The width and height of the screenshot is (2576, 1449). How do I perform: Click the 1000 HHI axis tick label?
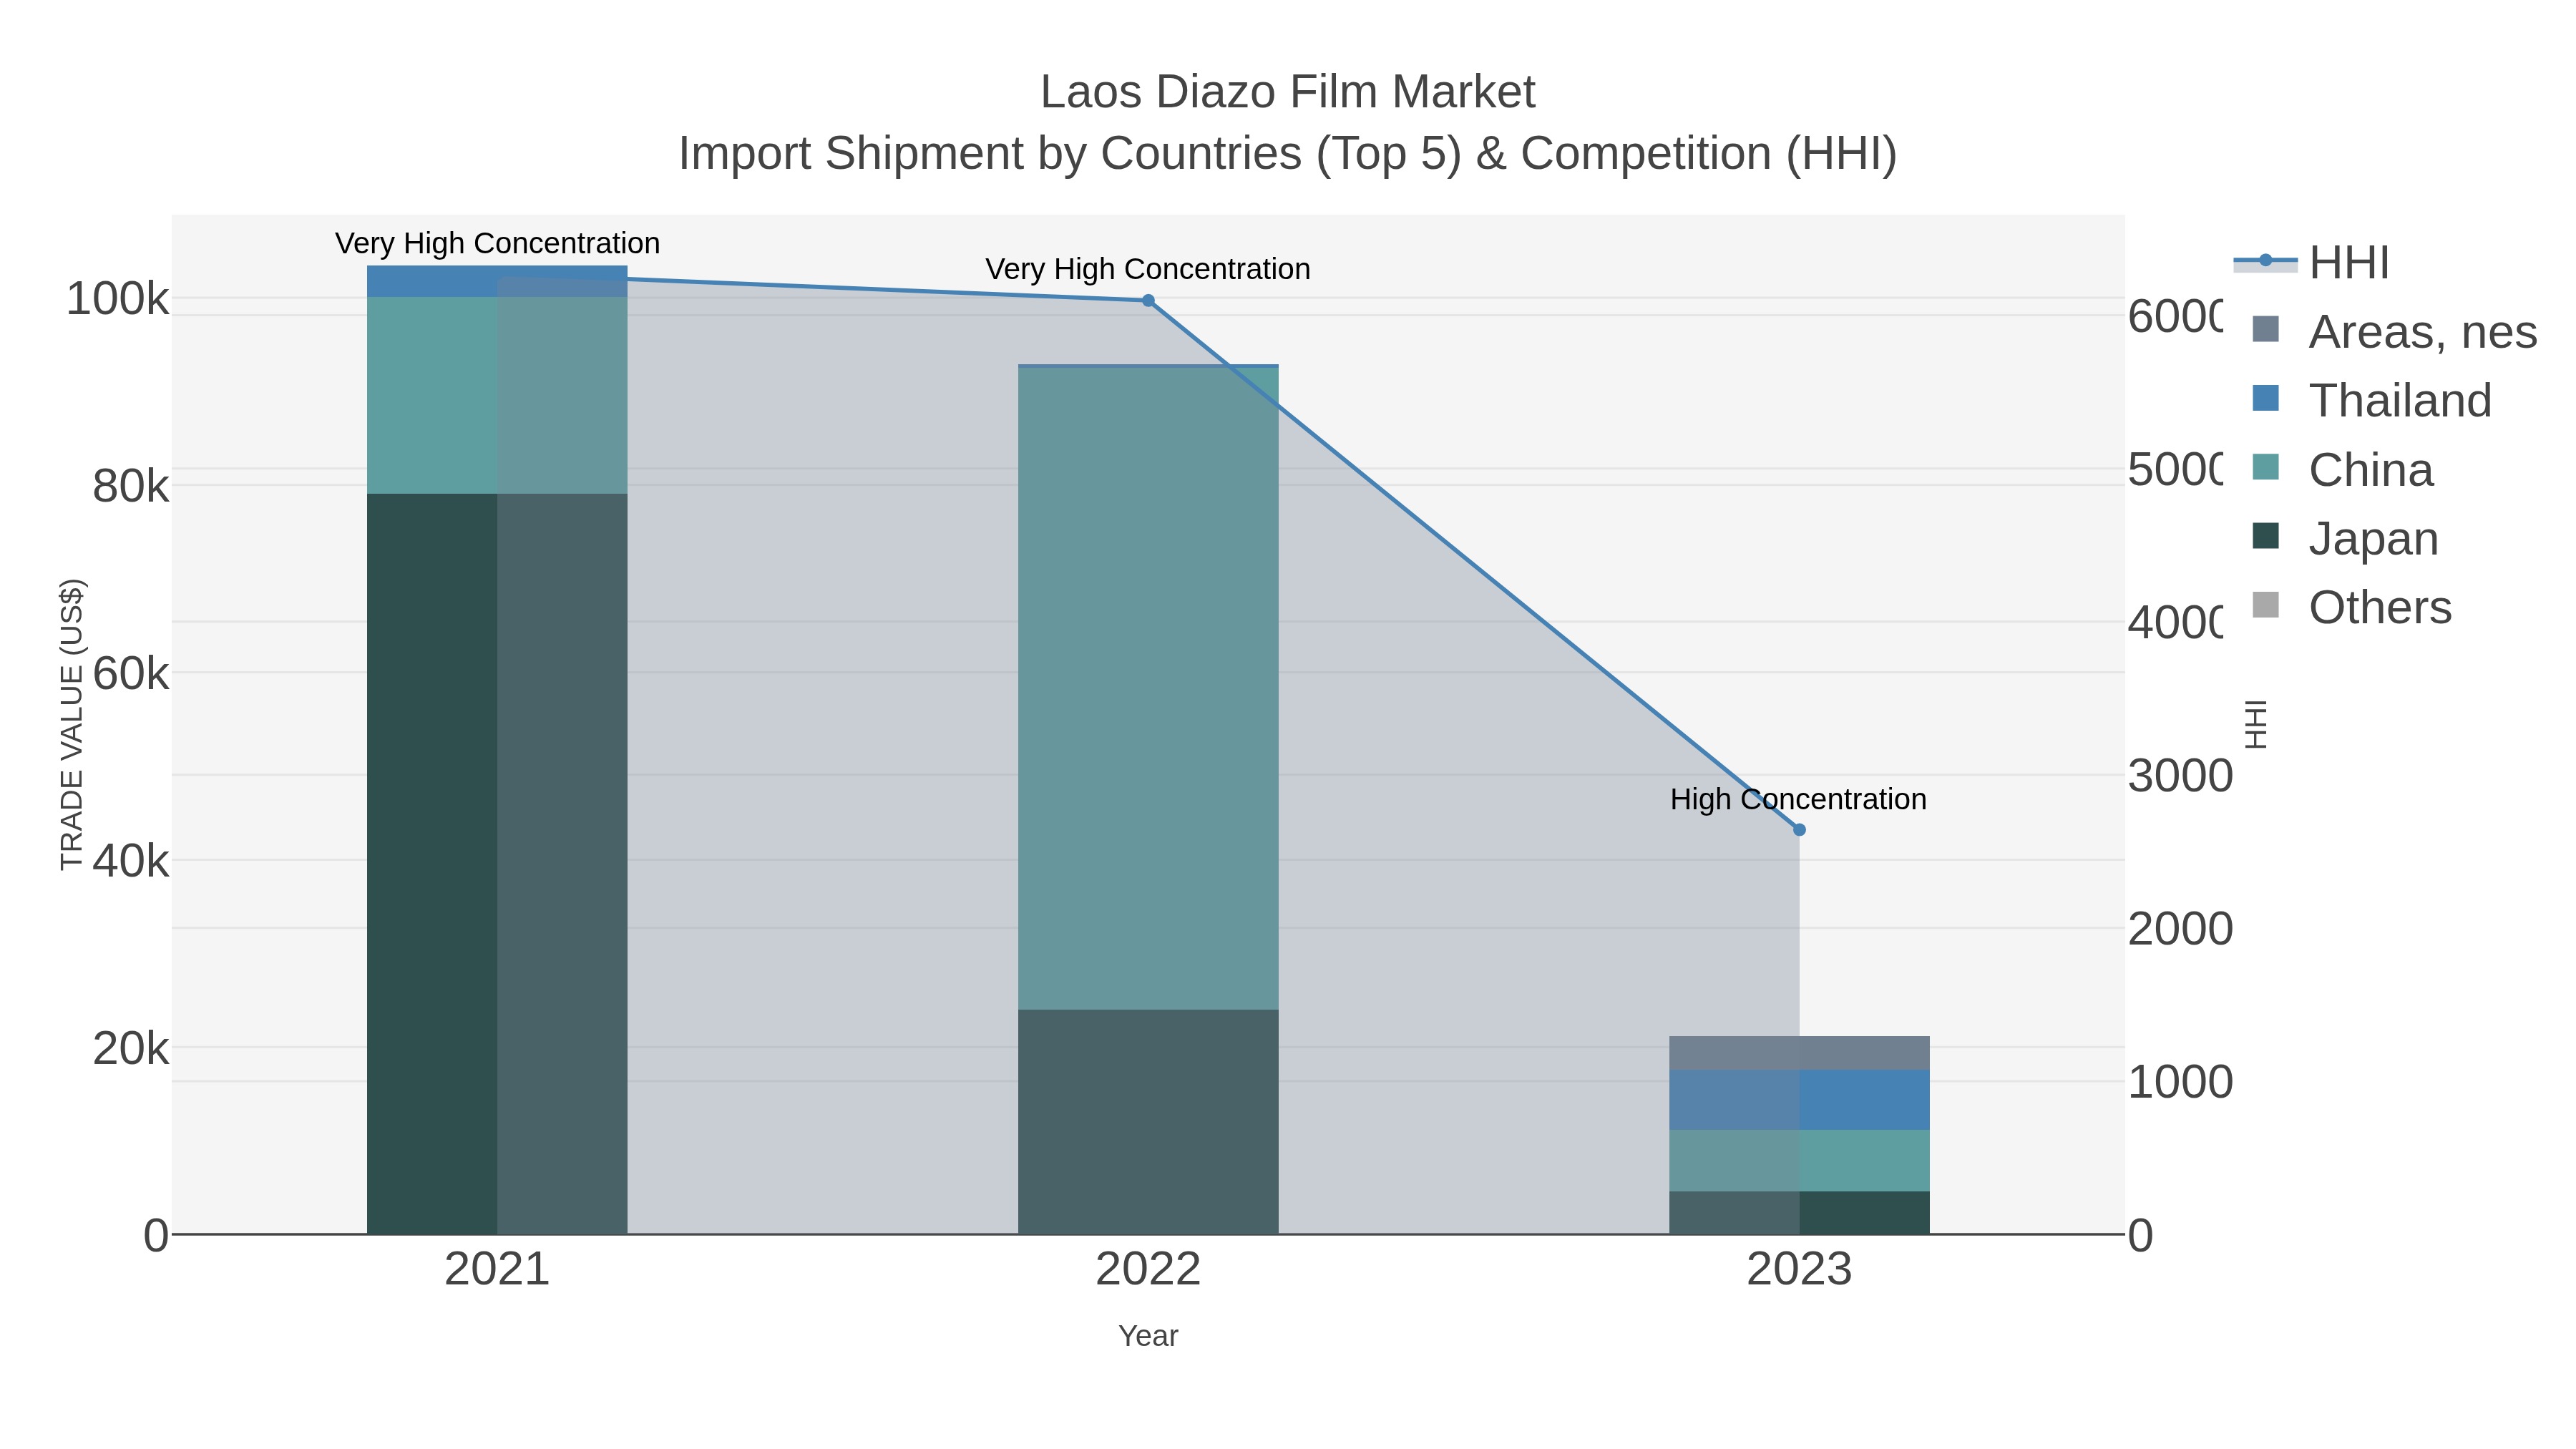[2180, 1082]
